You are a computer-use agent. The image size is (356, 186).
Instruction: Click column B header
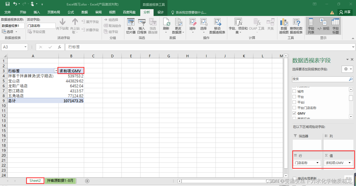pos(71,56)
